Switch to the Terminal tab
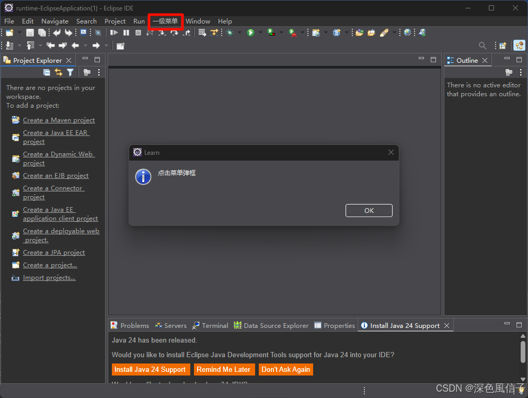Image resolution: width=528 pixels, height=398 pixels. tap(210, 325)
